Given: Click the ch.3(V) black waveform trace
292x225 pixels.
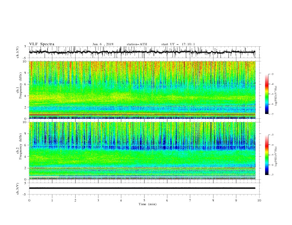Looking at the screenshot, I should point(142,188).
